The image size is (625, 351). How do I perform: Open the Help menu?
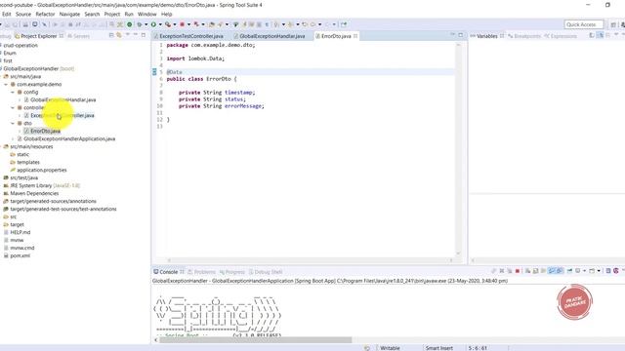pos(166,14)
